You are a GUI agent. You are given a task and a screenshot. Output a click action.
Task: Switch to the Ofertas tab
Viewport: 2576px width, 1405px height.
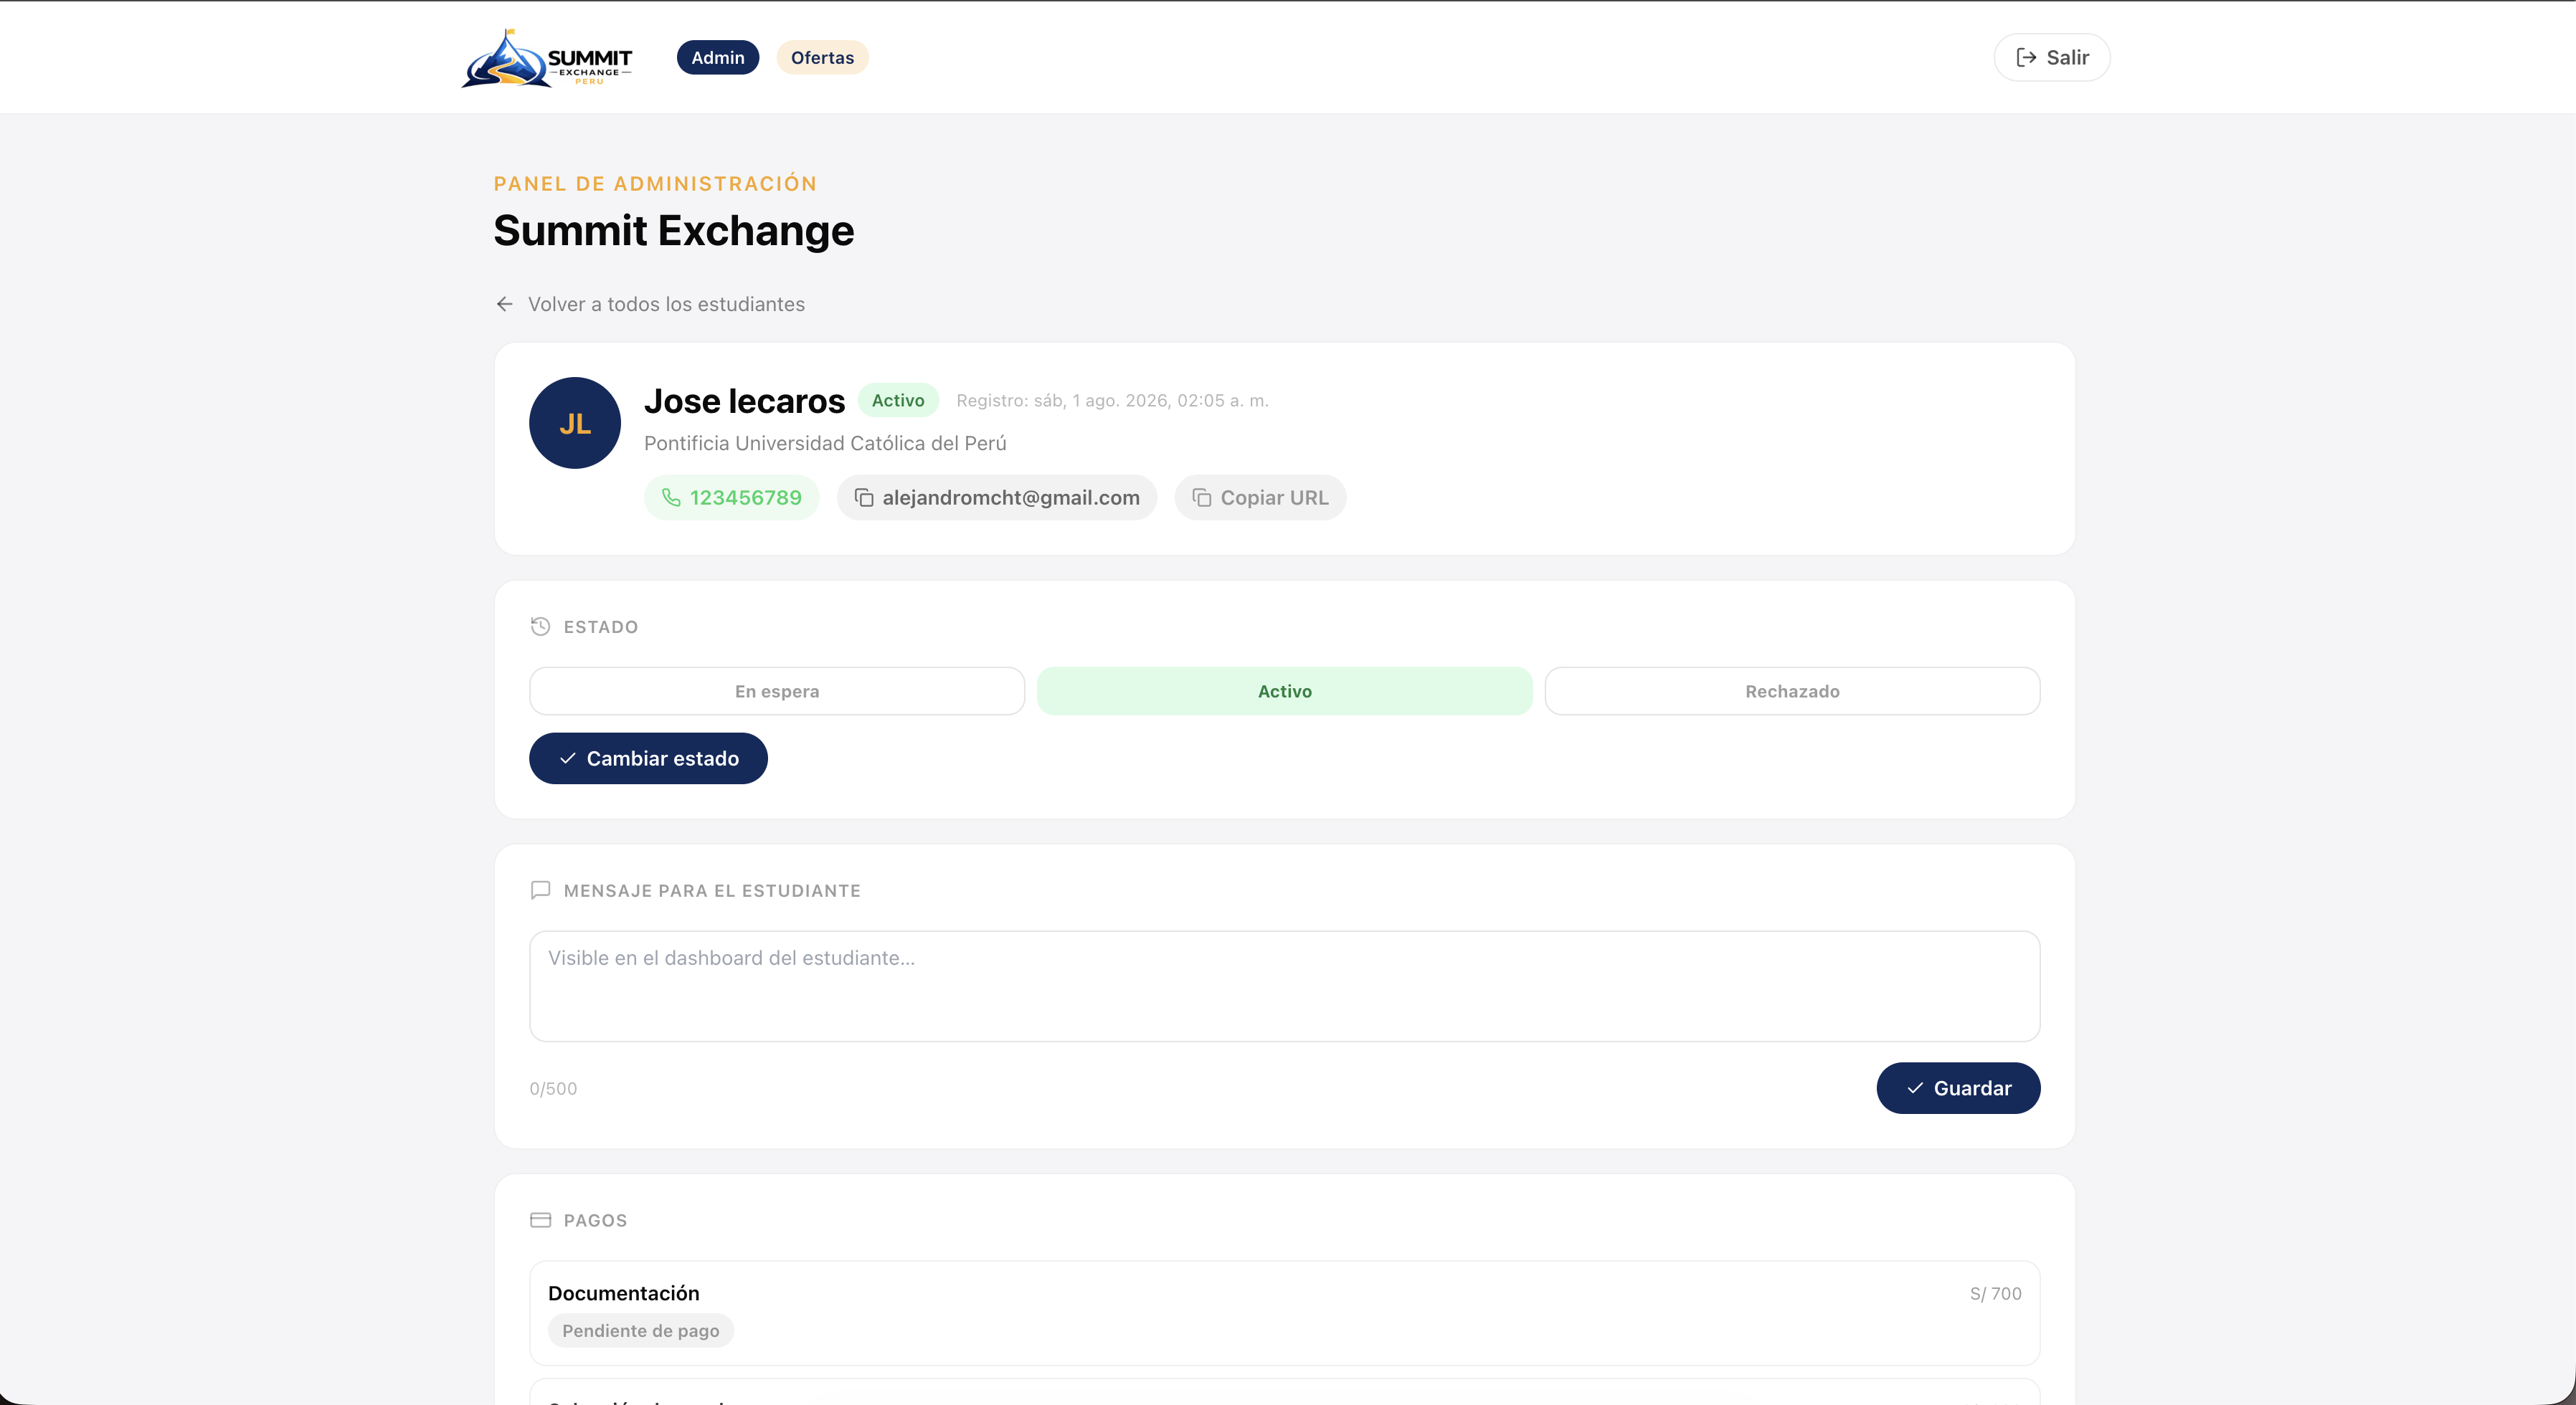click(822, 58)
